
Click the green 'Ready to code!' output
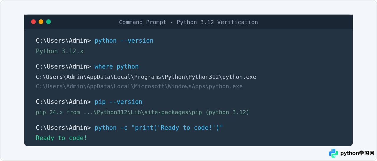pos(62,138)
